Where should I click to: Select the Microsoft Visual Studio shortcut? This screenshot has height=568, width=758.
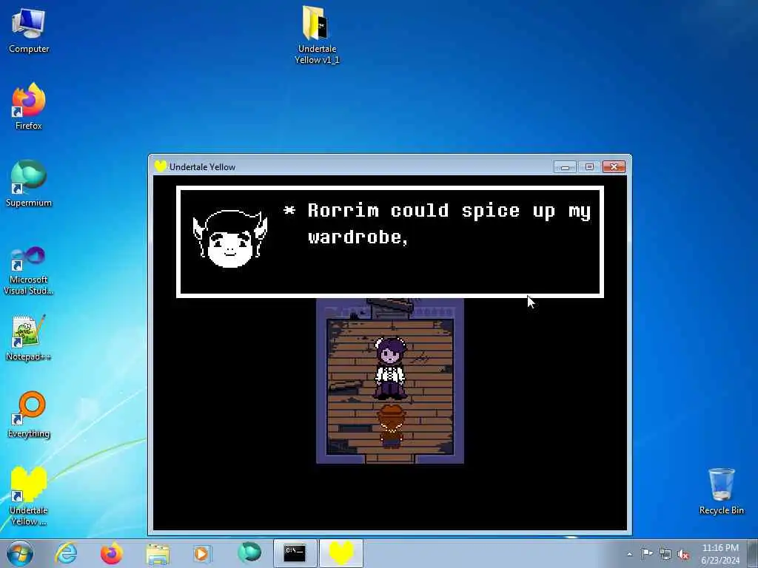(29, 271)
